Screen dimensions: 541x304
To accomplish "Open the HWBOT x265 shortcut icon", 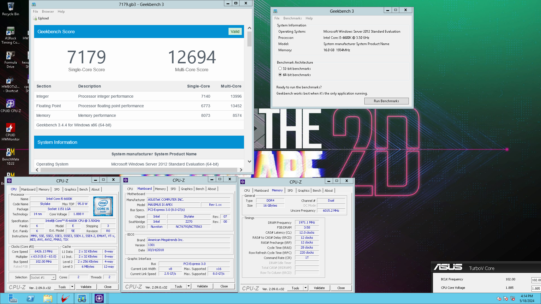I will click(x=11, y=84).
